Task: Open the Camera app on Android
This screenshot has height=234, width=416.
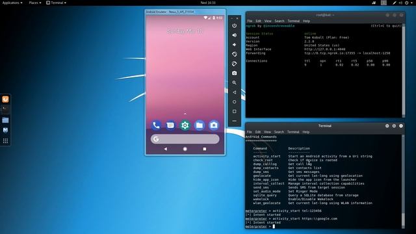Action: tap(214, 125)
